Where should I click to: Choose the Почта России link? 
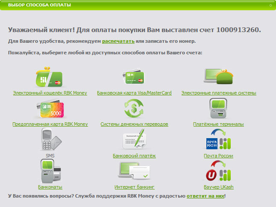click(218, 156)
